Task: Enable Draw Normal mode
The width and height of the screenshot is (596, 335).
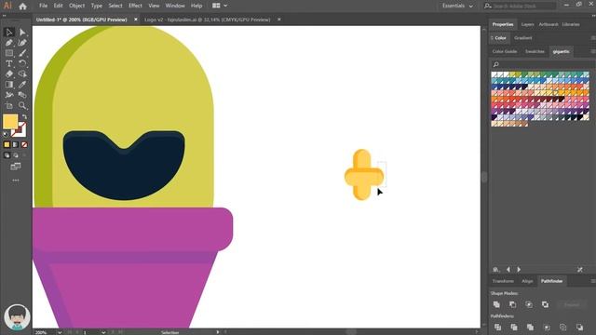Action: point(7,155)
